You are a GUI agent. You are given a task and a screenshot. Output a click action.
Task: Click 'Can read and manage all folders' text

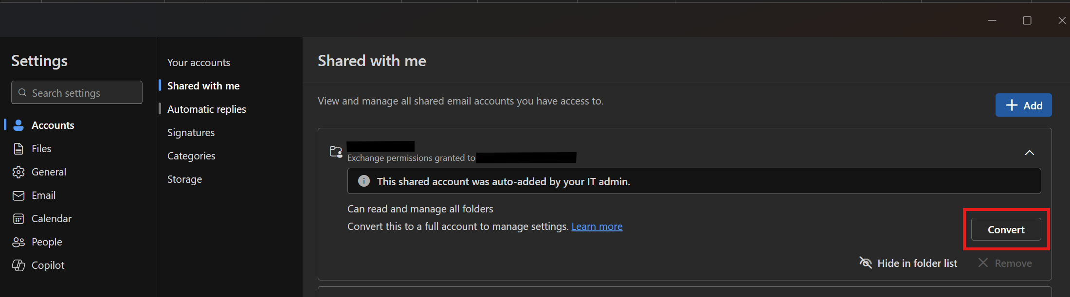coord(420,209)
